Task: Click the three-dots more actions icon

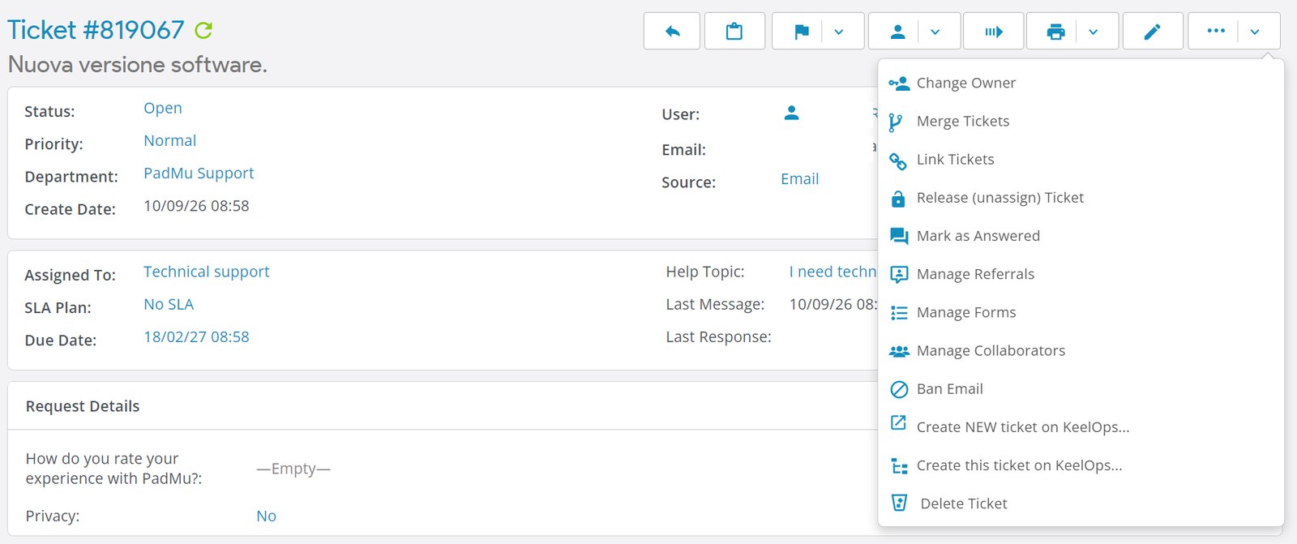Action: point(1216,31)
